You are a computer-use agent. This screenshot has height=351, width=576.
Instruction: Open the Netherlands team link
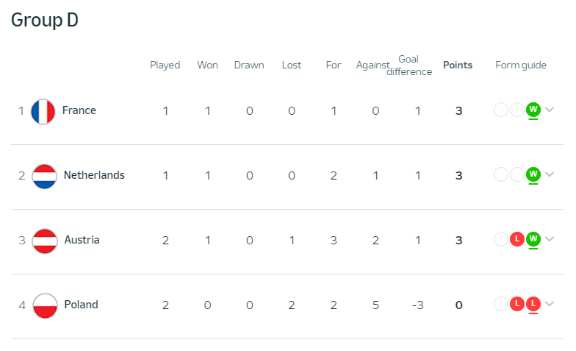pyautogui.click(x=94, y=175)
